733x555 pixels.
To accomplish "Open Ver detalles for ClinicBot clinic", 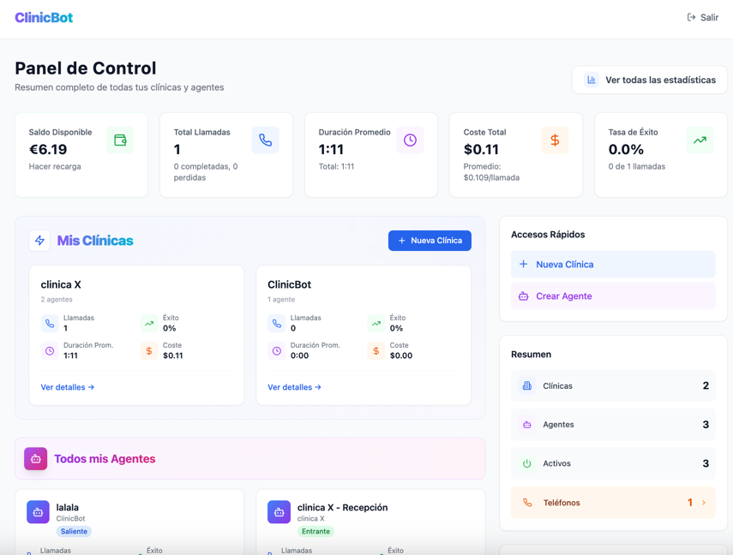I will (294, 387).
